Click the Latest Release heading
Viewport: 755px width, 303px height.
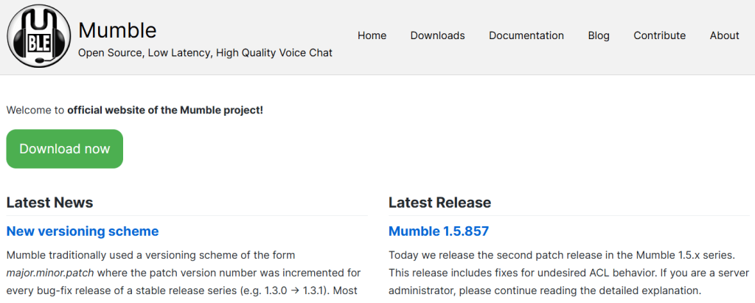pyautogui.click(x=439, y=202)
